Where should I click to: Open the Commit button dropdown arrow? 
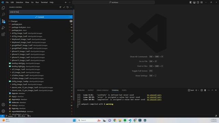71,17
